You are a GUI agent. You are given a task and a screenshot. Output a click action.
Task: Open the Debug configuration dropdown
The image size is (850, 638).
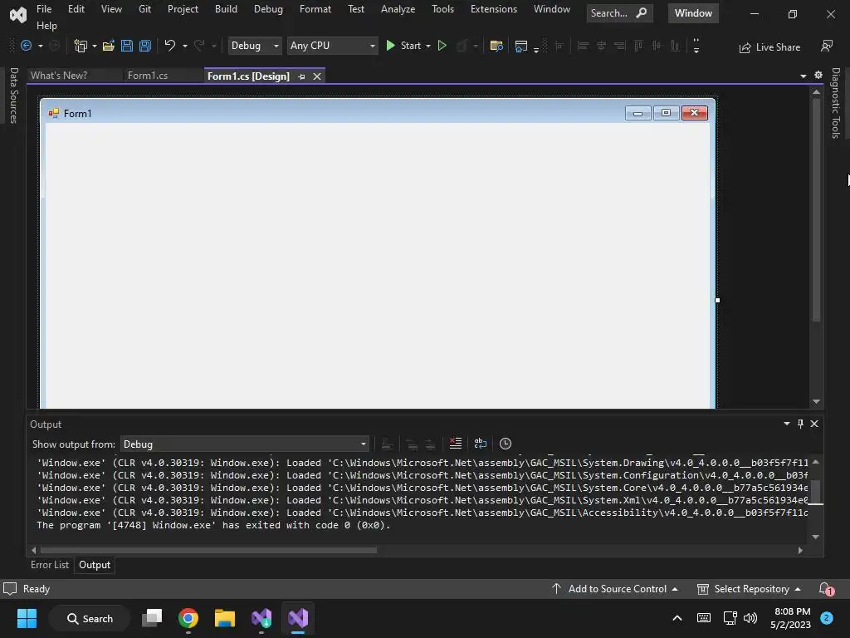pos(254,46)
